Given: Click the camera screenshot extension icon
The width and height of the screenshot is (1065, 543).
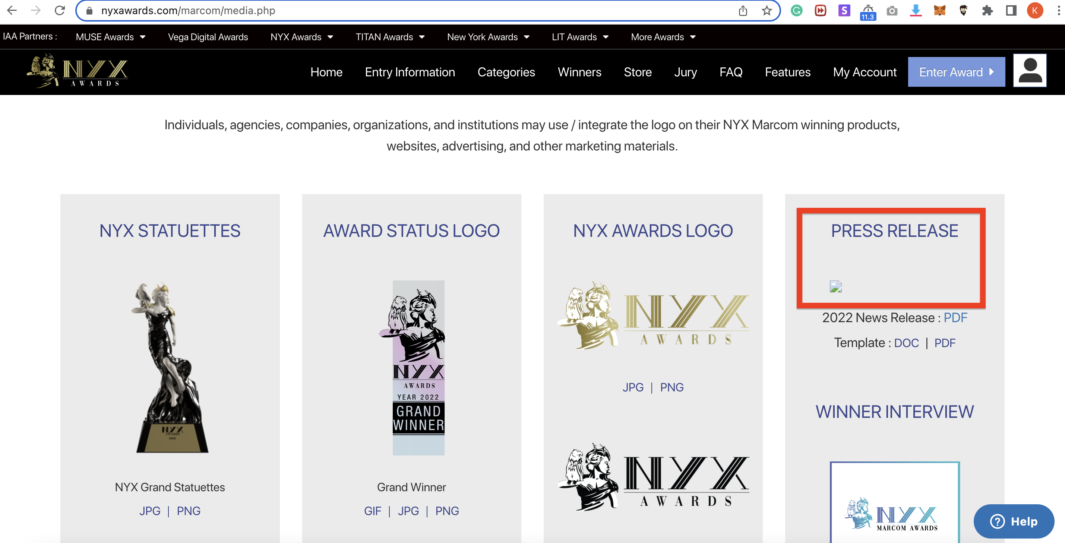Looking at the screenshot, I should click(892, 11).
